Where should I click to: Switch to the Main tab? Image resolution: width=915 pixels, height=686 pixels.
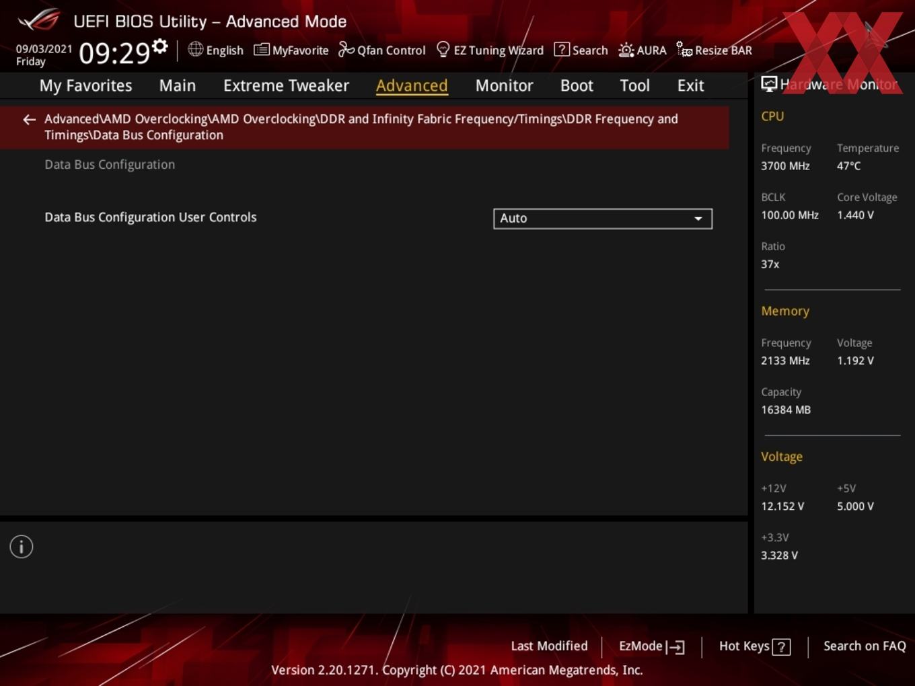pos(178,85)
